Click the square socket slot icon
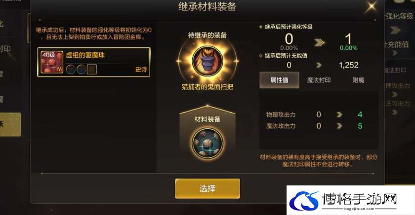This screenshot has width=415, height=215. coord(92,70)
